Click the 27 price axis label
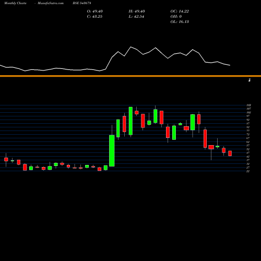 click(x=248, y=168)
